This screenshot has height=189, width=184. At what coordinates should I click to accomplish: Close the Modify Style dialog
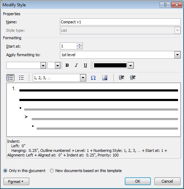click(x=177, y=5)
